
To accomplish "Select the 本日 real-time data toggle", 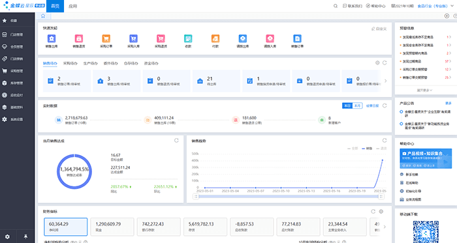I will coord(347,106).
